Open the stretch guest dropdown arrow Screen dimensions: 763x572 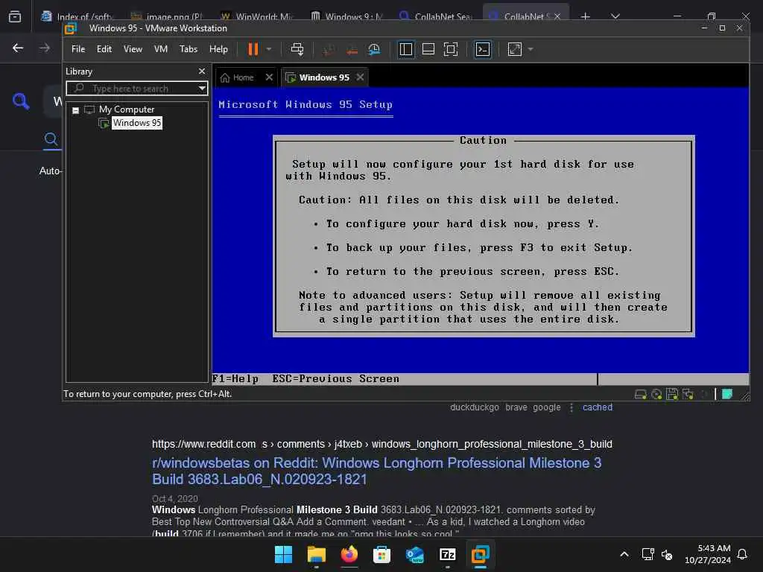pos(531,49)
